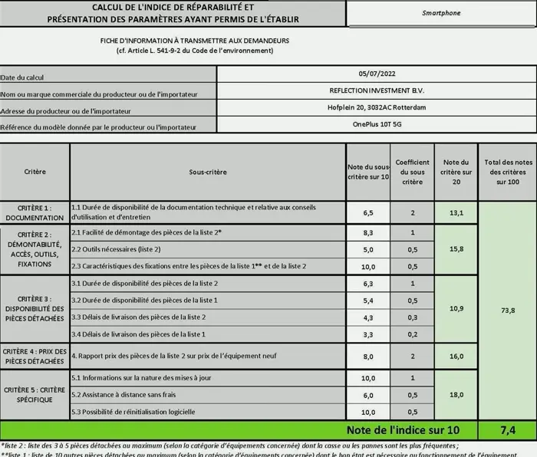Screen dimensions: 537x457
Task: Click the 18,0 specific criterion score
Action: 456,395
